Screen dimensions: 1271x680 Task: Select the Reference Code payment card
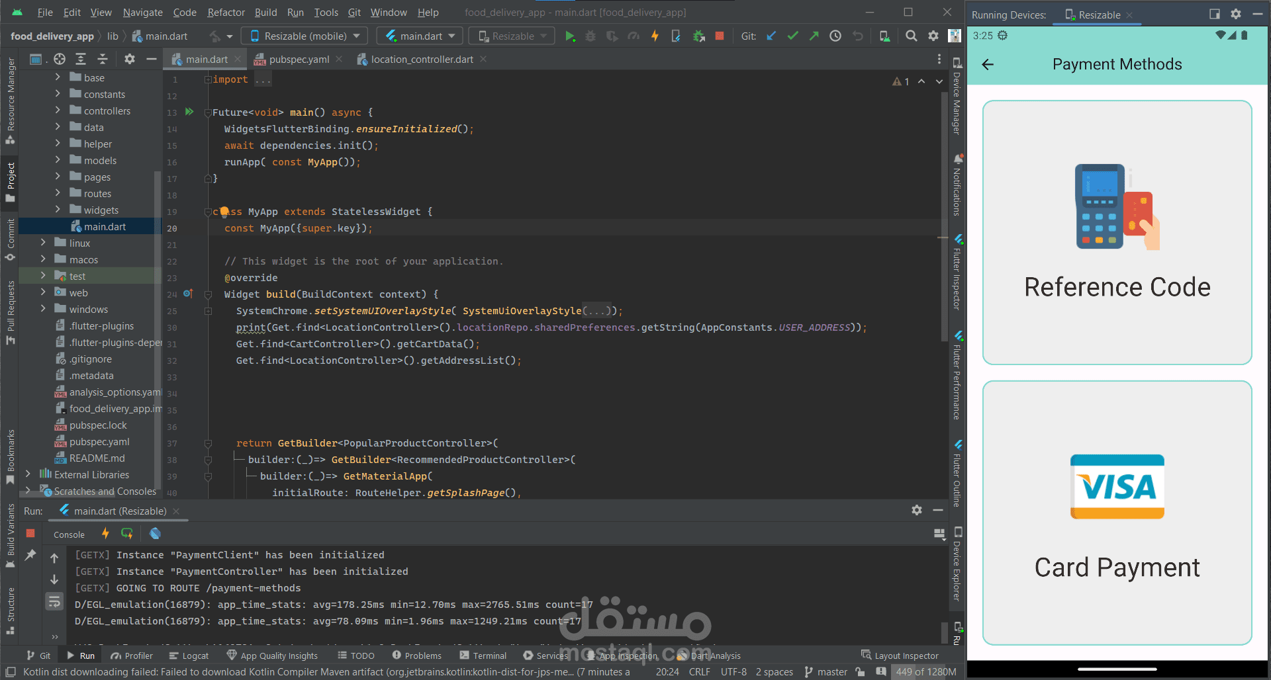pos(1117,232)
